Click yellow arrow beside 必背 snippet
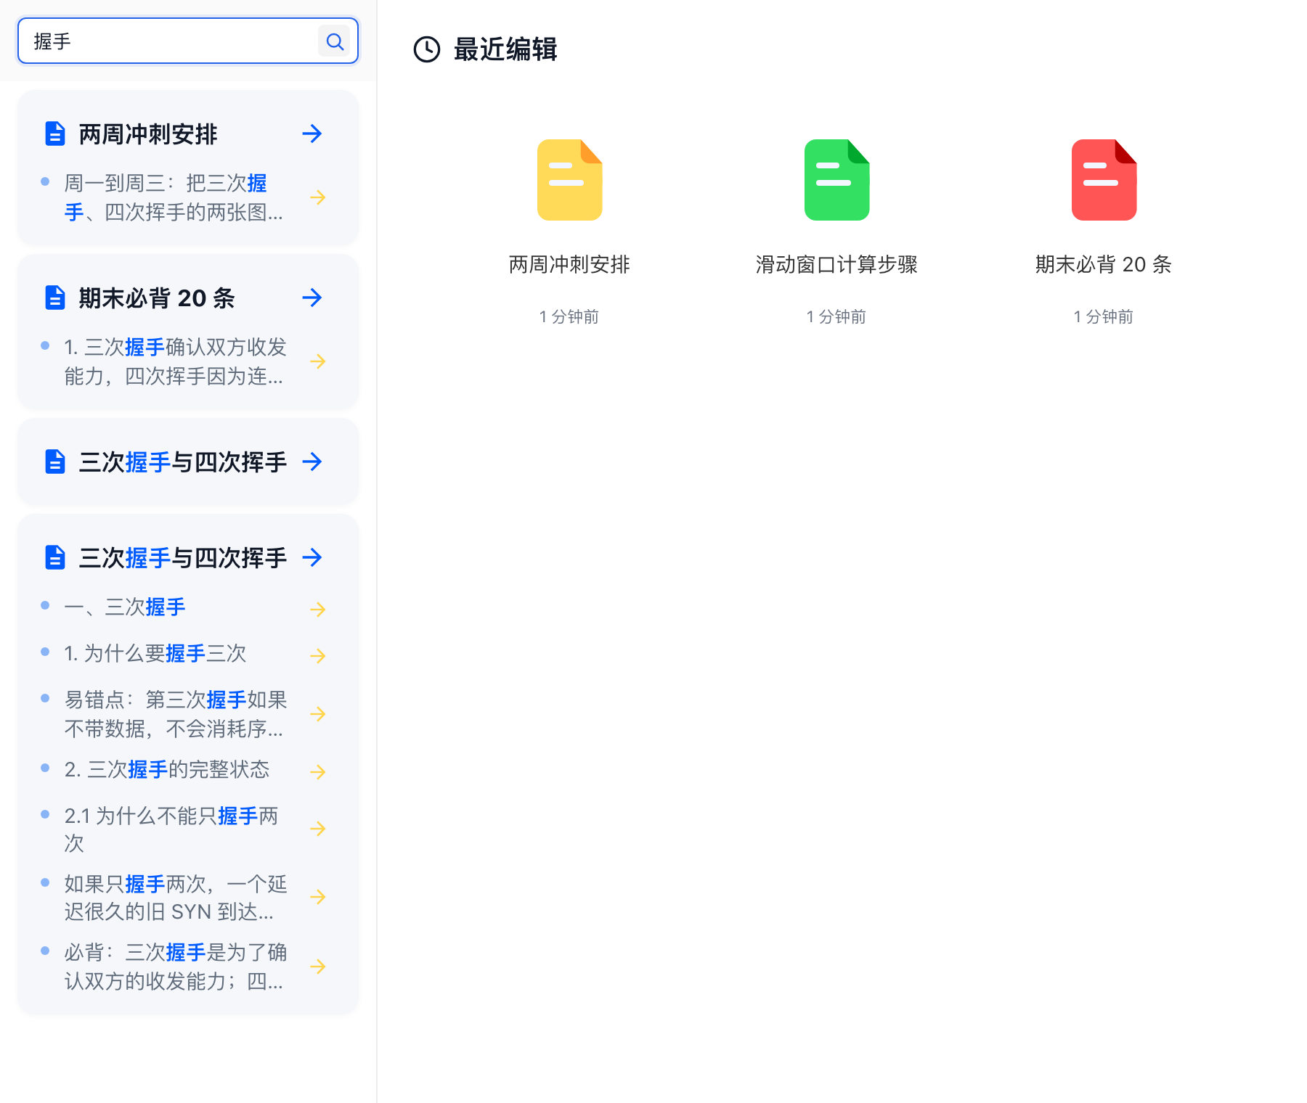 (x=318, y=967)
